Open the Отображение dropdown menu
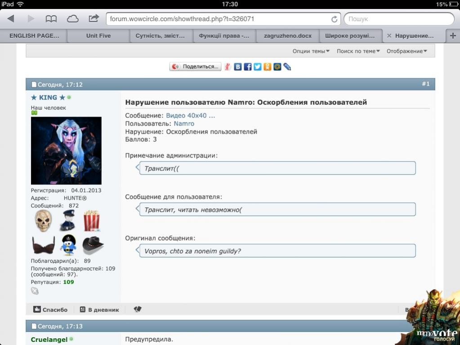The height and width of the screenshot is (345, 460). click(x=406, y=51)
